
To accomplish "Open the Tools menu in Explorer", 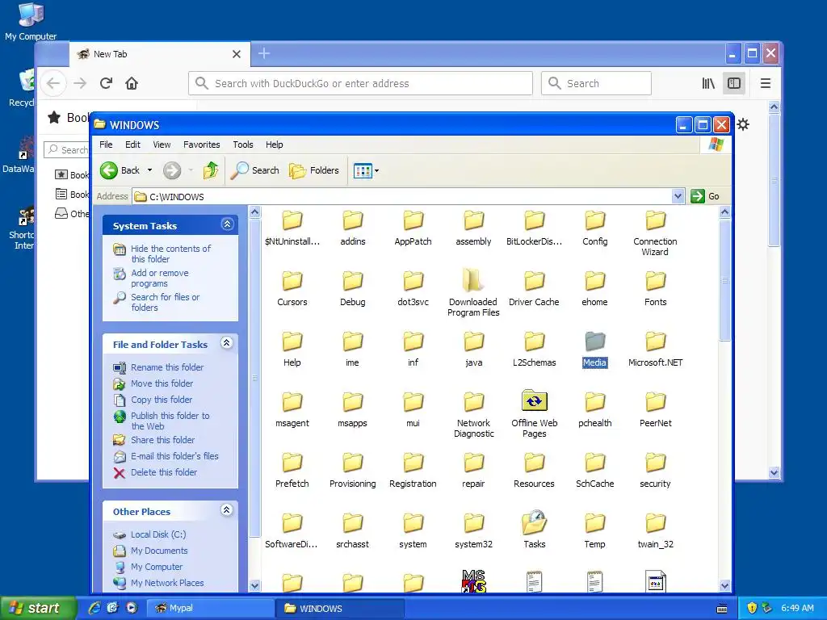I will [x=242, y=145].
